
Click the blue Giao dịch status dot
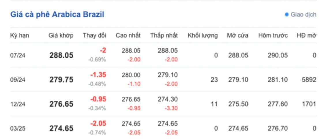pyautogui.click(x=286, y=14)
